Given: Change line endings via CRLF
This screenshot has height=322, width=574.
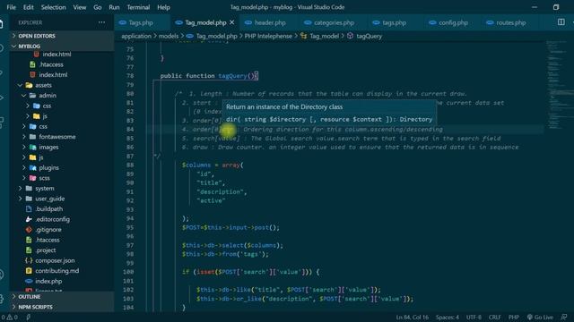Looking at the screenshot, I should (x=494, y=318).
